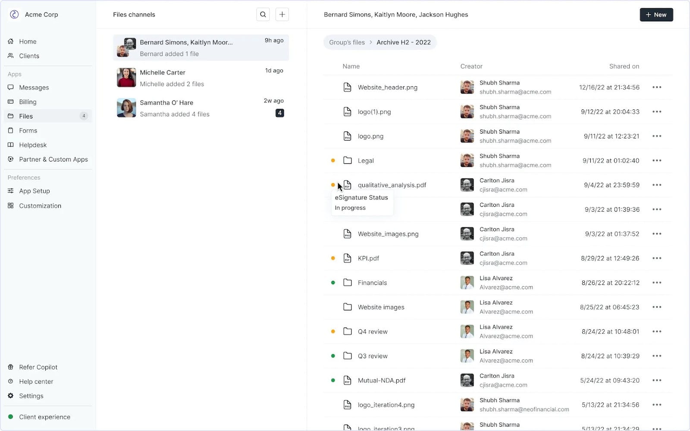Open options menu for the Legal folder
The image size is (690, 431).
(x=657, y=160)
